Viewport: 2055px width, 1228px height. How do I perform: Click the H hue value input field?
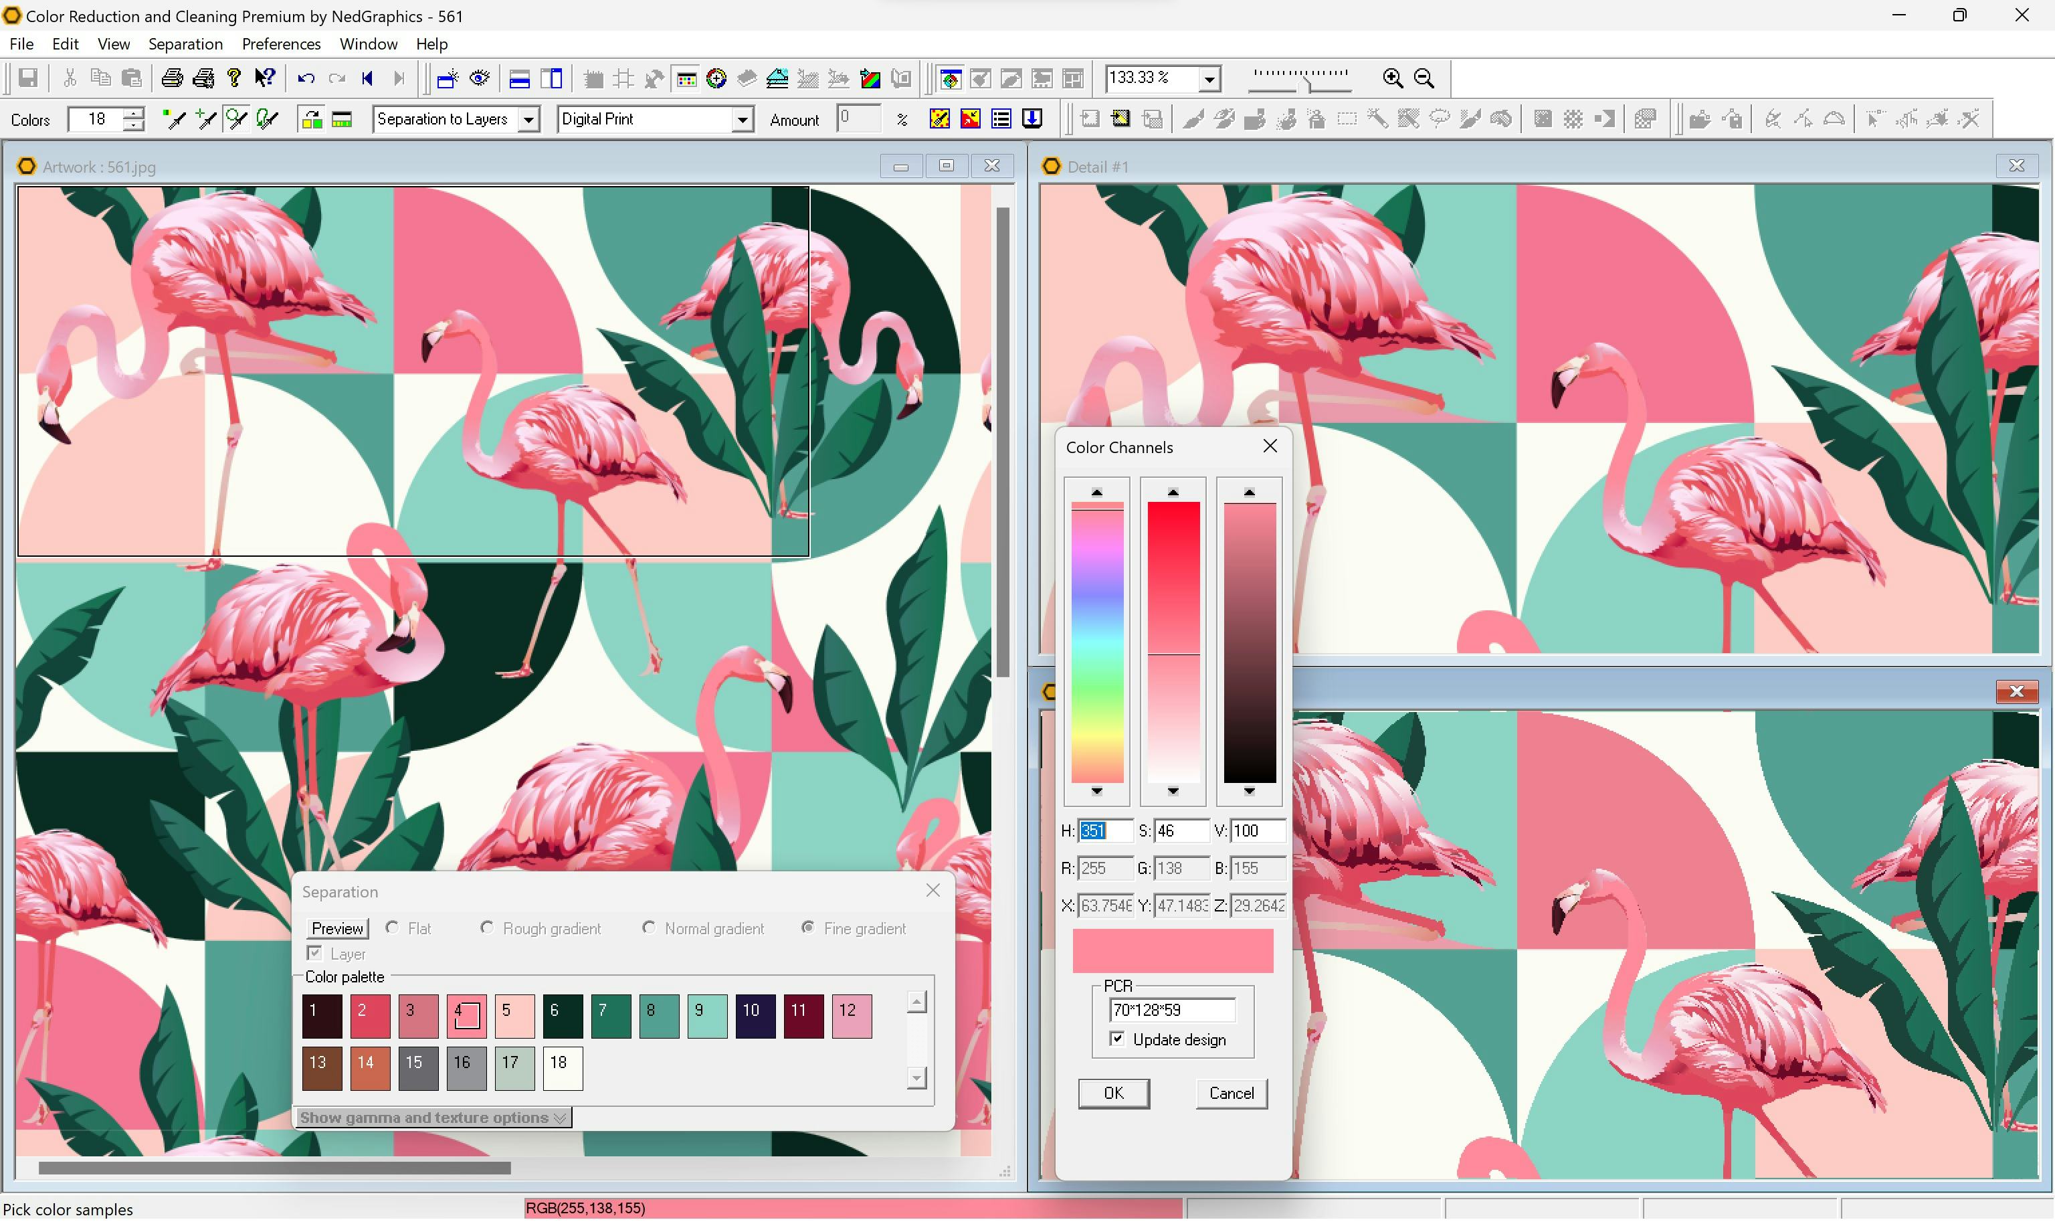pyautogui.click(x=1105, y=830)
